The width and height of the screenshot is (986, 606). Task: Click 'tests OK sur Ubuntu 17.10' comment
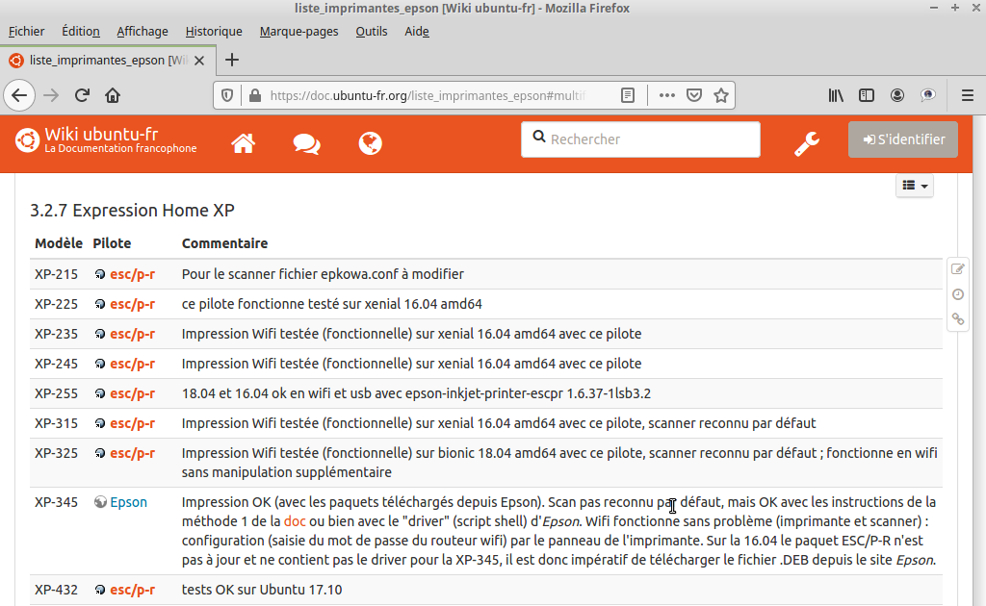(262, 591)
